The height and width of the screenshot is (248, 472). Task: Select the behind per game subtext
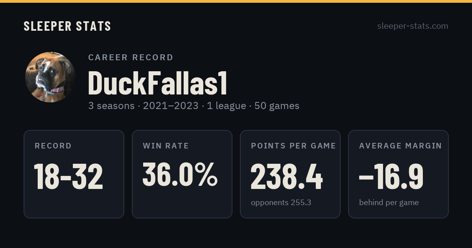(389, 203)
